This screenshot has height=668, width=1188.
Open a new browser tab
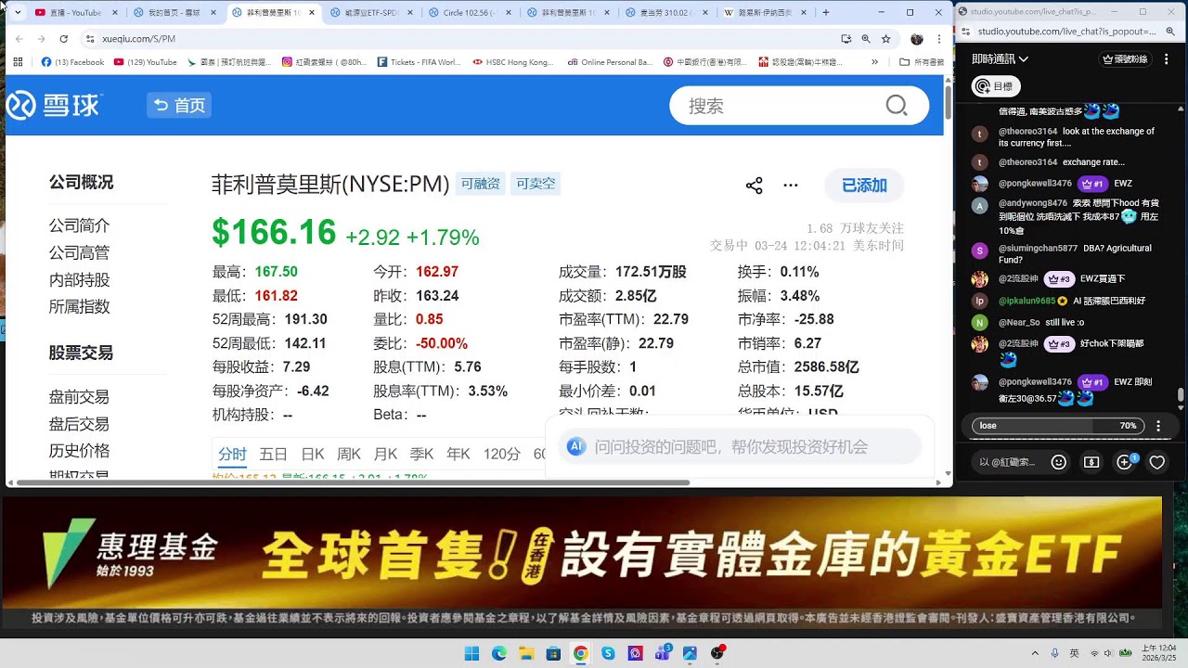(826, 13)
